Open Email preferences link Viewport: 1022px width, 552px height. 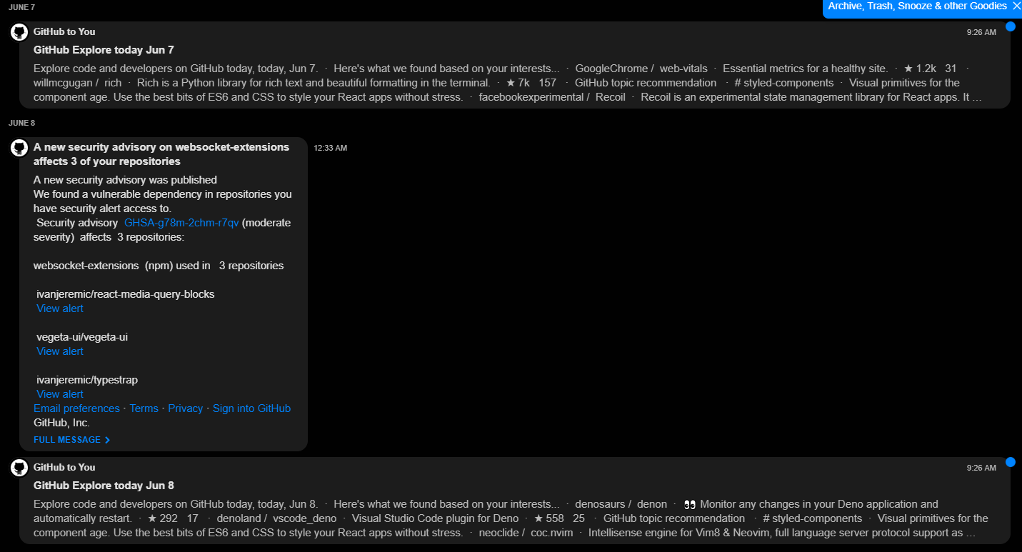[x=76, y=408]
